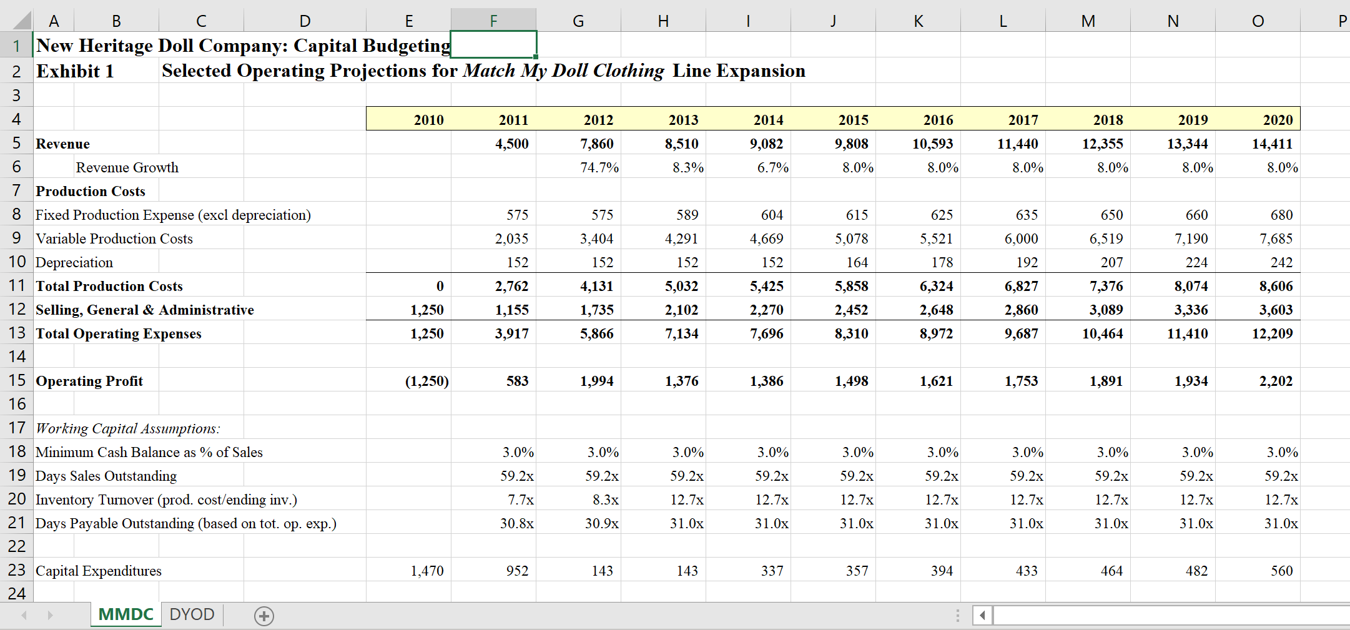Click depreciation value 242

pos(1281,262)
